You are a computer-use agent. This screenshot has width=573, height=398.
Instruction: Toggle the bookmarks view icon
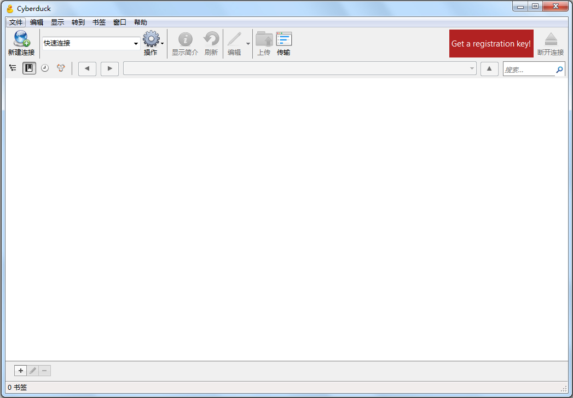click(x=28, y=68)
